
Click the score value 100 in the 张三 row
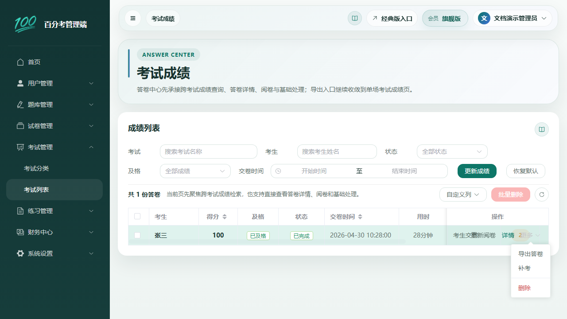(218, 235)
